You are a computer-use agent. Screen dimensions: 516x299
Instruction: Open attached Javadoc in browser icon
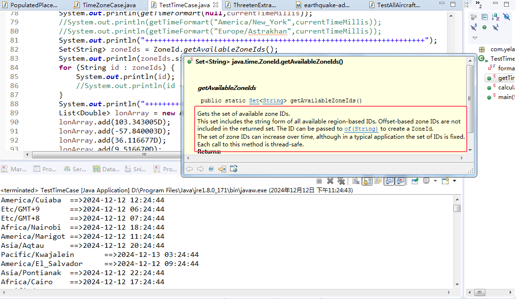tap(233, 169)
